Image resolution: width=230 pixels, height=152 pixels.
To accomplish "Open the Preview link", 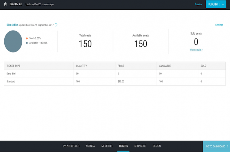I will click(198, 4).
